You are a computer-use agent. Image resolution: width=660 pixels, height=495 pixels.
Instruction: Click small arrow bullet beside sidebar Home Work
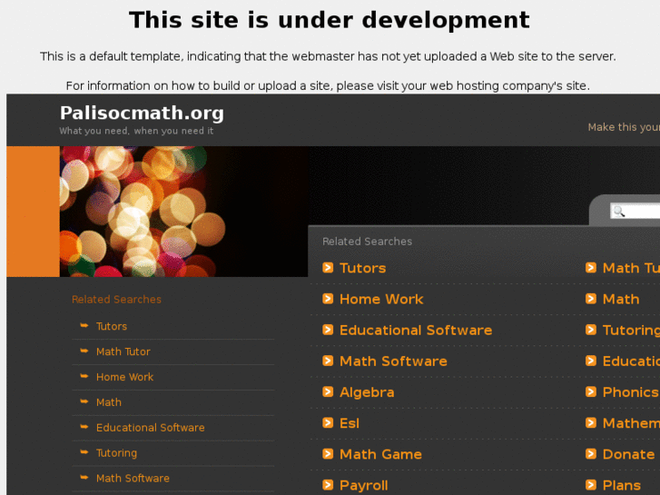[x=84, y=376]
